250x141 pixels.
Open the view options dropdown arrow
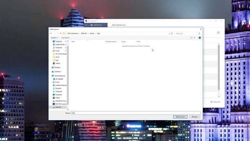coord(194,38)
